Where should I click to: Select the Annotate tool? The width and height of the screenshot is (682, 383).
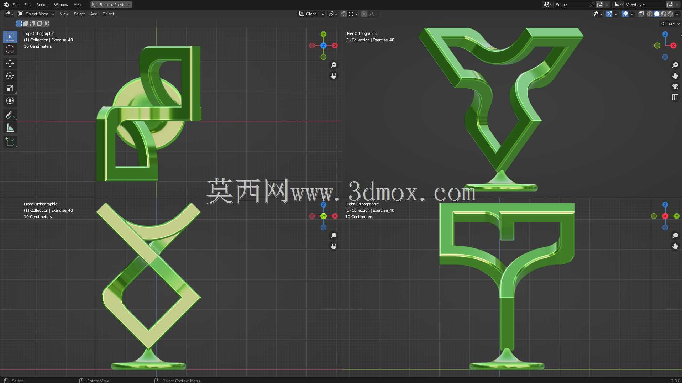pos(10,115)
